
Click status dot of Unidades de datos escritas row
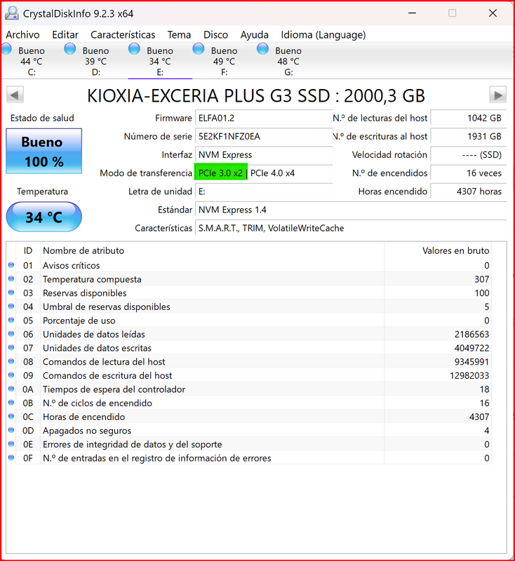point(11,348)
